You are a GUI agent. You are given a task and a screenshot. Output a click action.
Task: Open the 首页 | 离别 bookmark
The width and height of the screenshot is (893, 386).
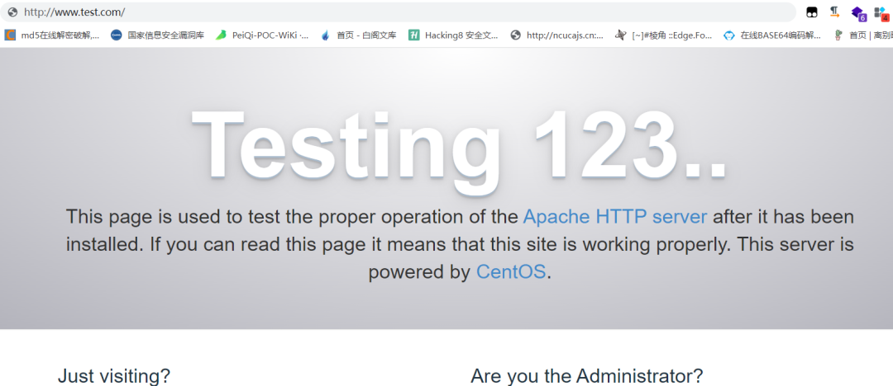click(862, 35)
